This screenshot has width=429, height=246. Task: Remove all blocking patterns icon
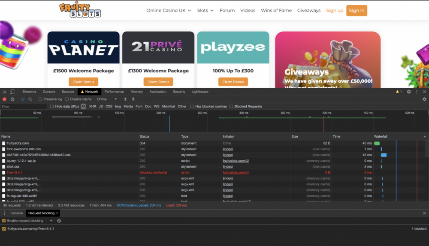[59, 221]
